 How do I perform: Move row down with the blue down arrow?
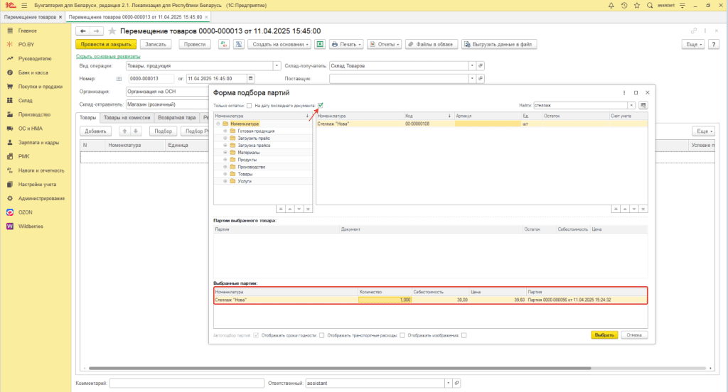pyautogui.click(x=136, y=131)
